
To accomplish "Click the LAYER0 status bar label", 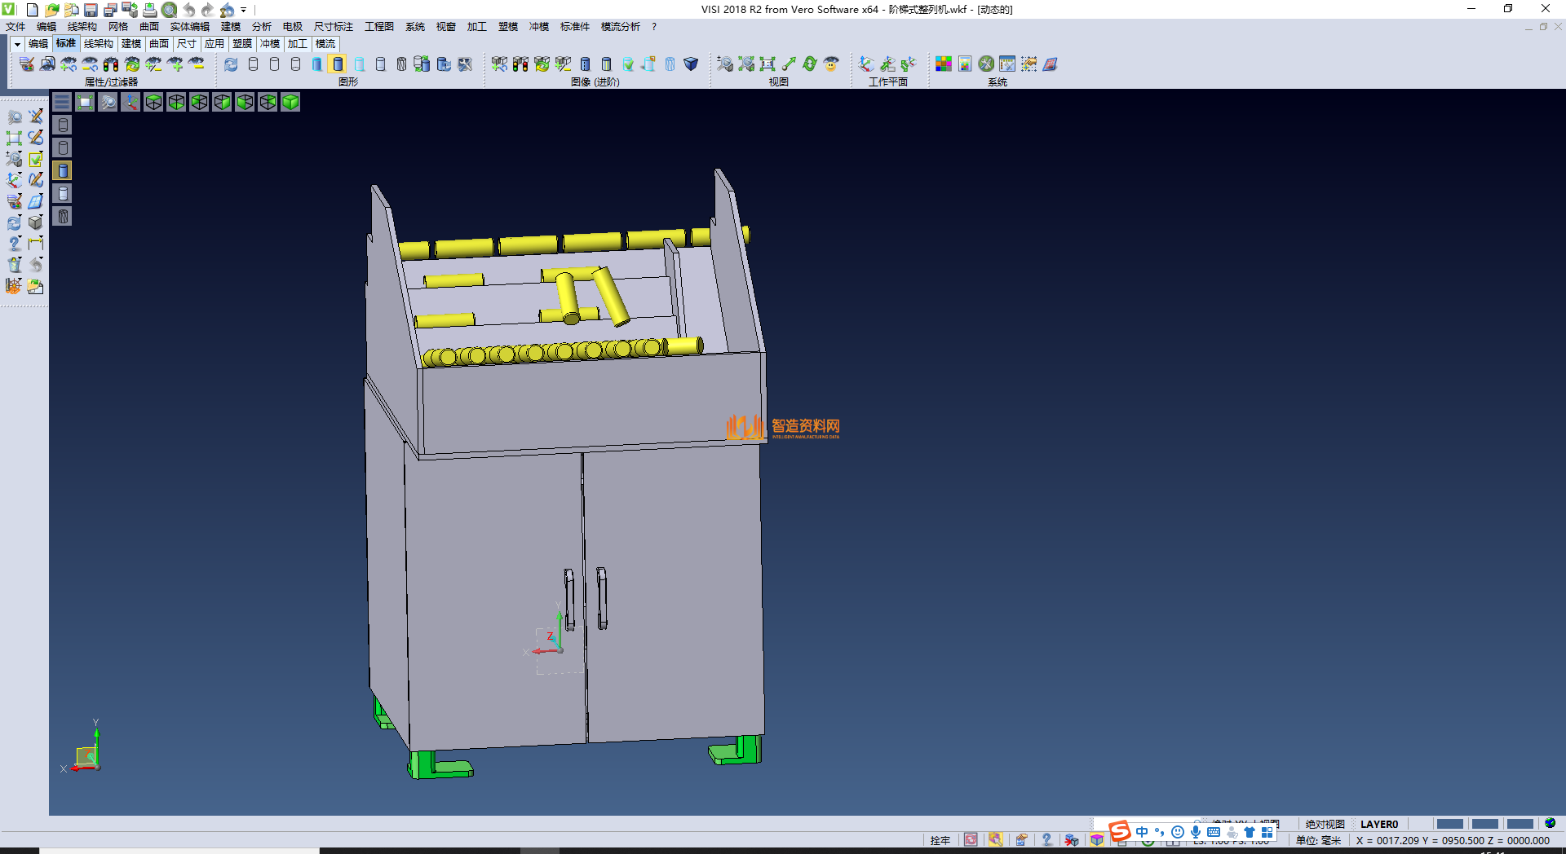I will (1378, 824).
